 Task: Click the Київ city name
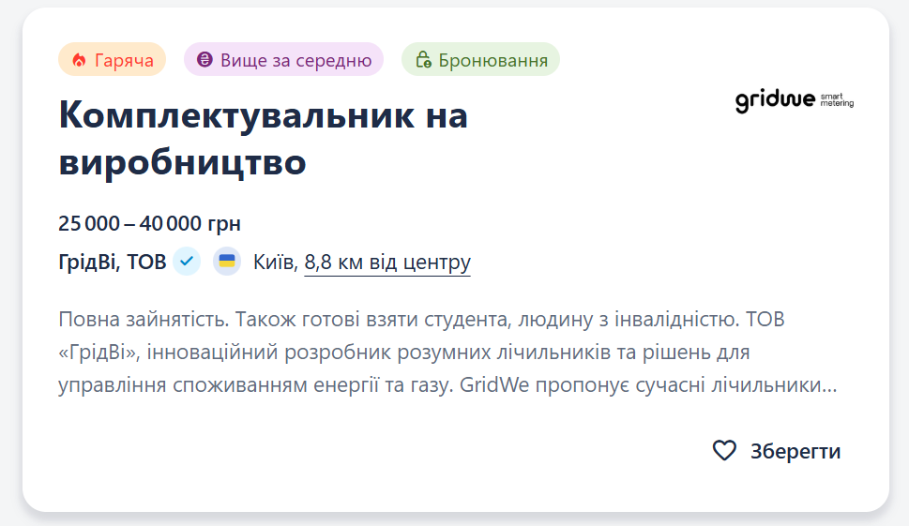coord(275,262)
